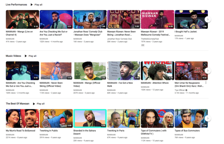Advance The Best Of Mawaan carousel with right chevron

coord(208,118)
